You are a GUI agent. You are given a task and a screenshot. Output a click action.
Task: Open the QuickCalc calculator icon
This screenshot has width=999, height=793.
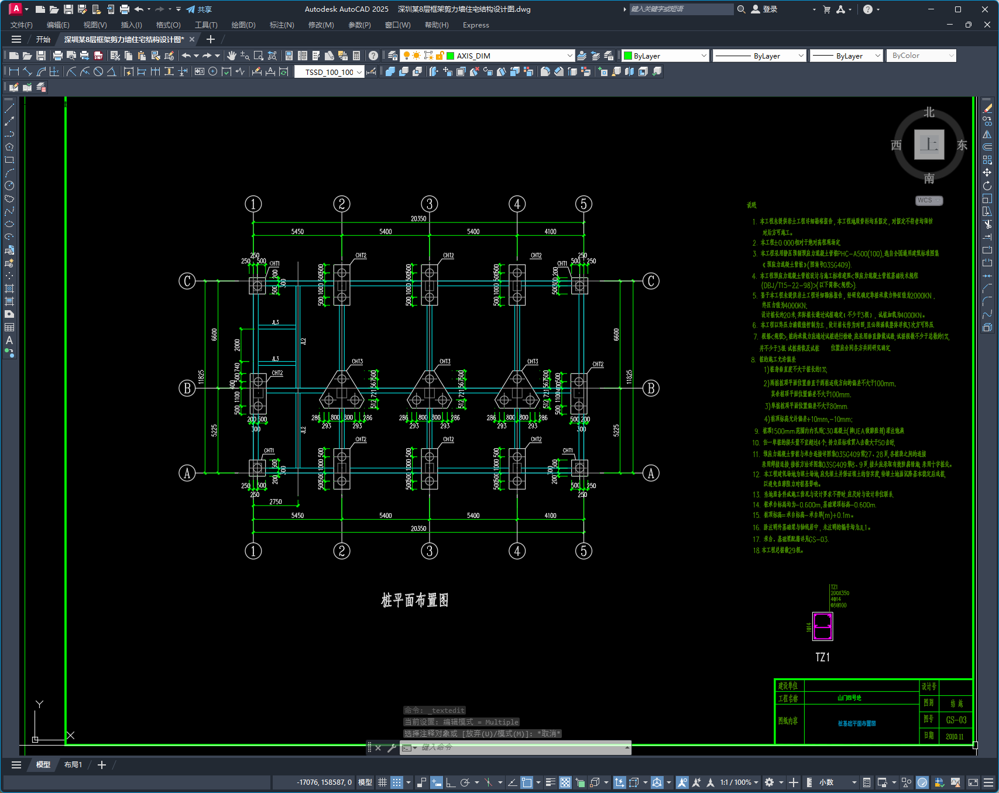pos(356,56)
